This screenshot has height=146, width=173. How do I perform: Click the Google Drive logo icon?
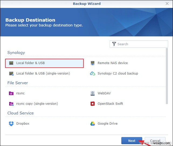(x=93, y=124)
